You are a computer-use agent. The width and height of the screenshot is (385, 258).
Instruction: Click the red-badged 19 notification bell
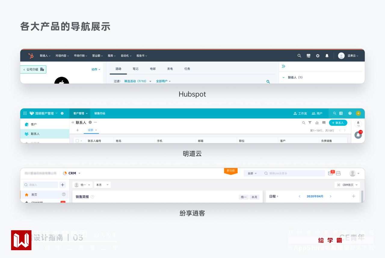358,135
